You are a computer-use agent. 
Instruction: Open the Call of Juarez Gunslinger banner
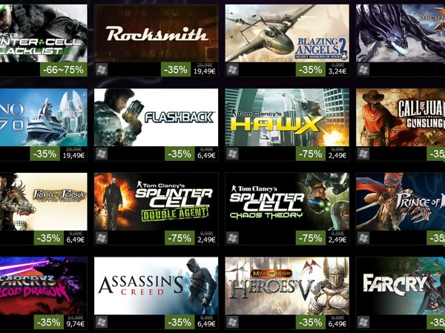[400, 117]
